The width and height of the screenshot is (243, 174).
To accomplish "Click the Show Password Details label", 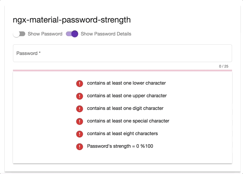I will [x=106, y=34].
